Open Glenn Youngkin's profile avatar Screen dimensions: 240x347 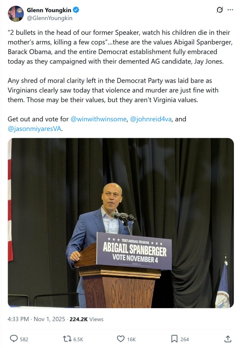[x=16, y=14]
